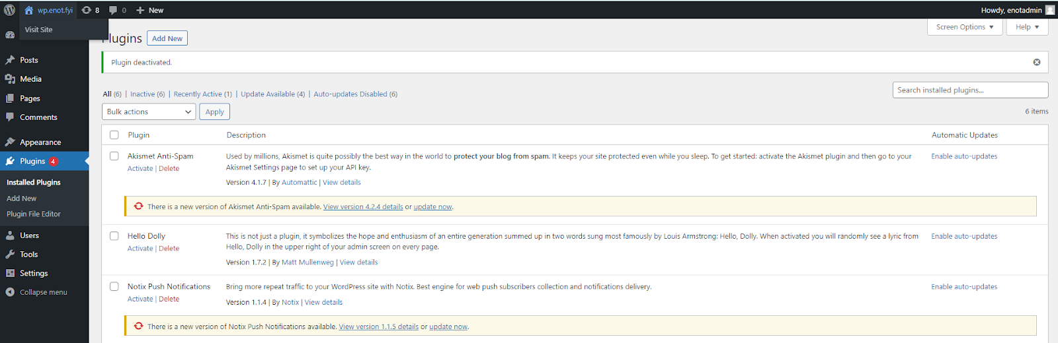Activate Akismet Anti-Spam plugin

(140, 169)
